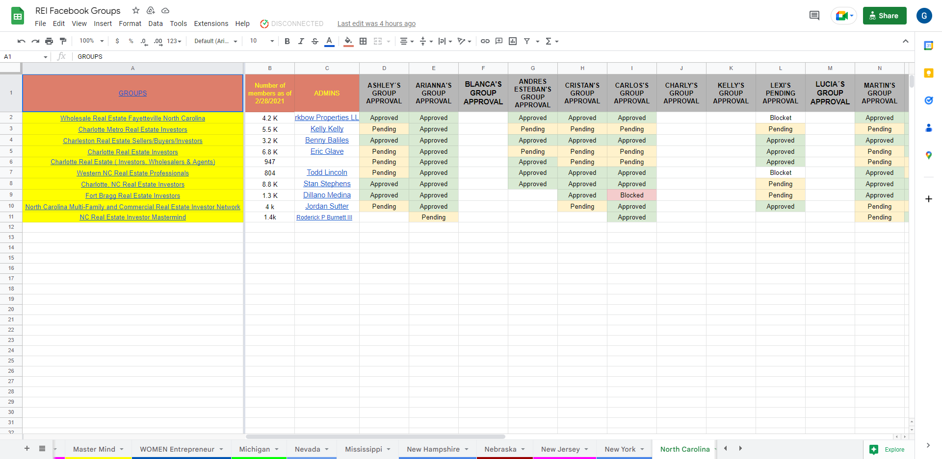The height and width of the screenshot is (459, 942).
Task: Open Google Maps side panel
Action: [928, 155]
